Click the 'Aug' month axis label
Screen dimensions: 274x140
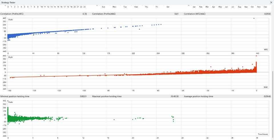click(239, 7)
